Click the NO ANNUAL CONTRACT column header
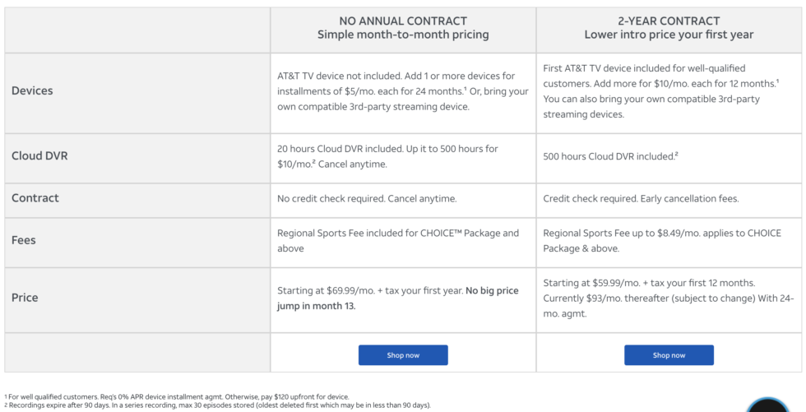 coord(403,28)
